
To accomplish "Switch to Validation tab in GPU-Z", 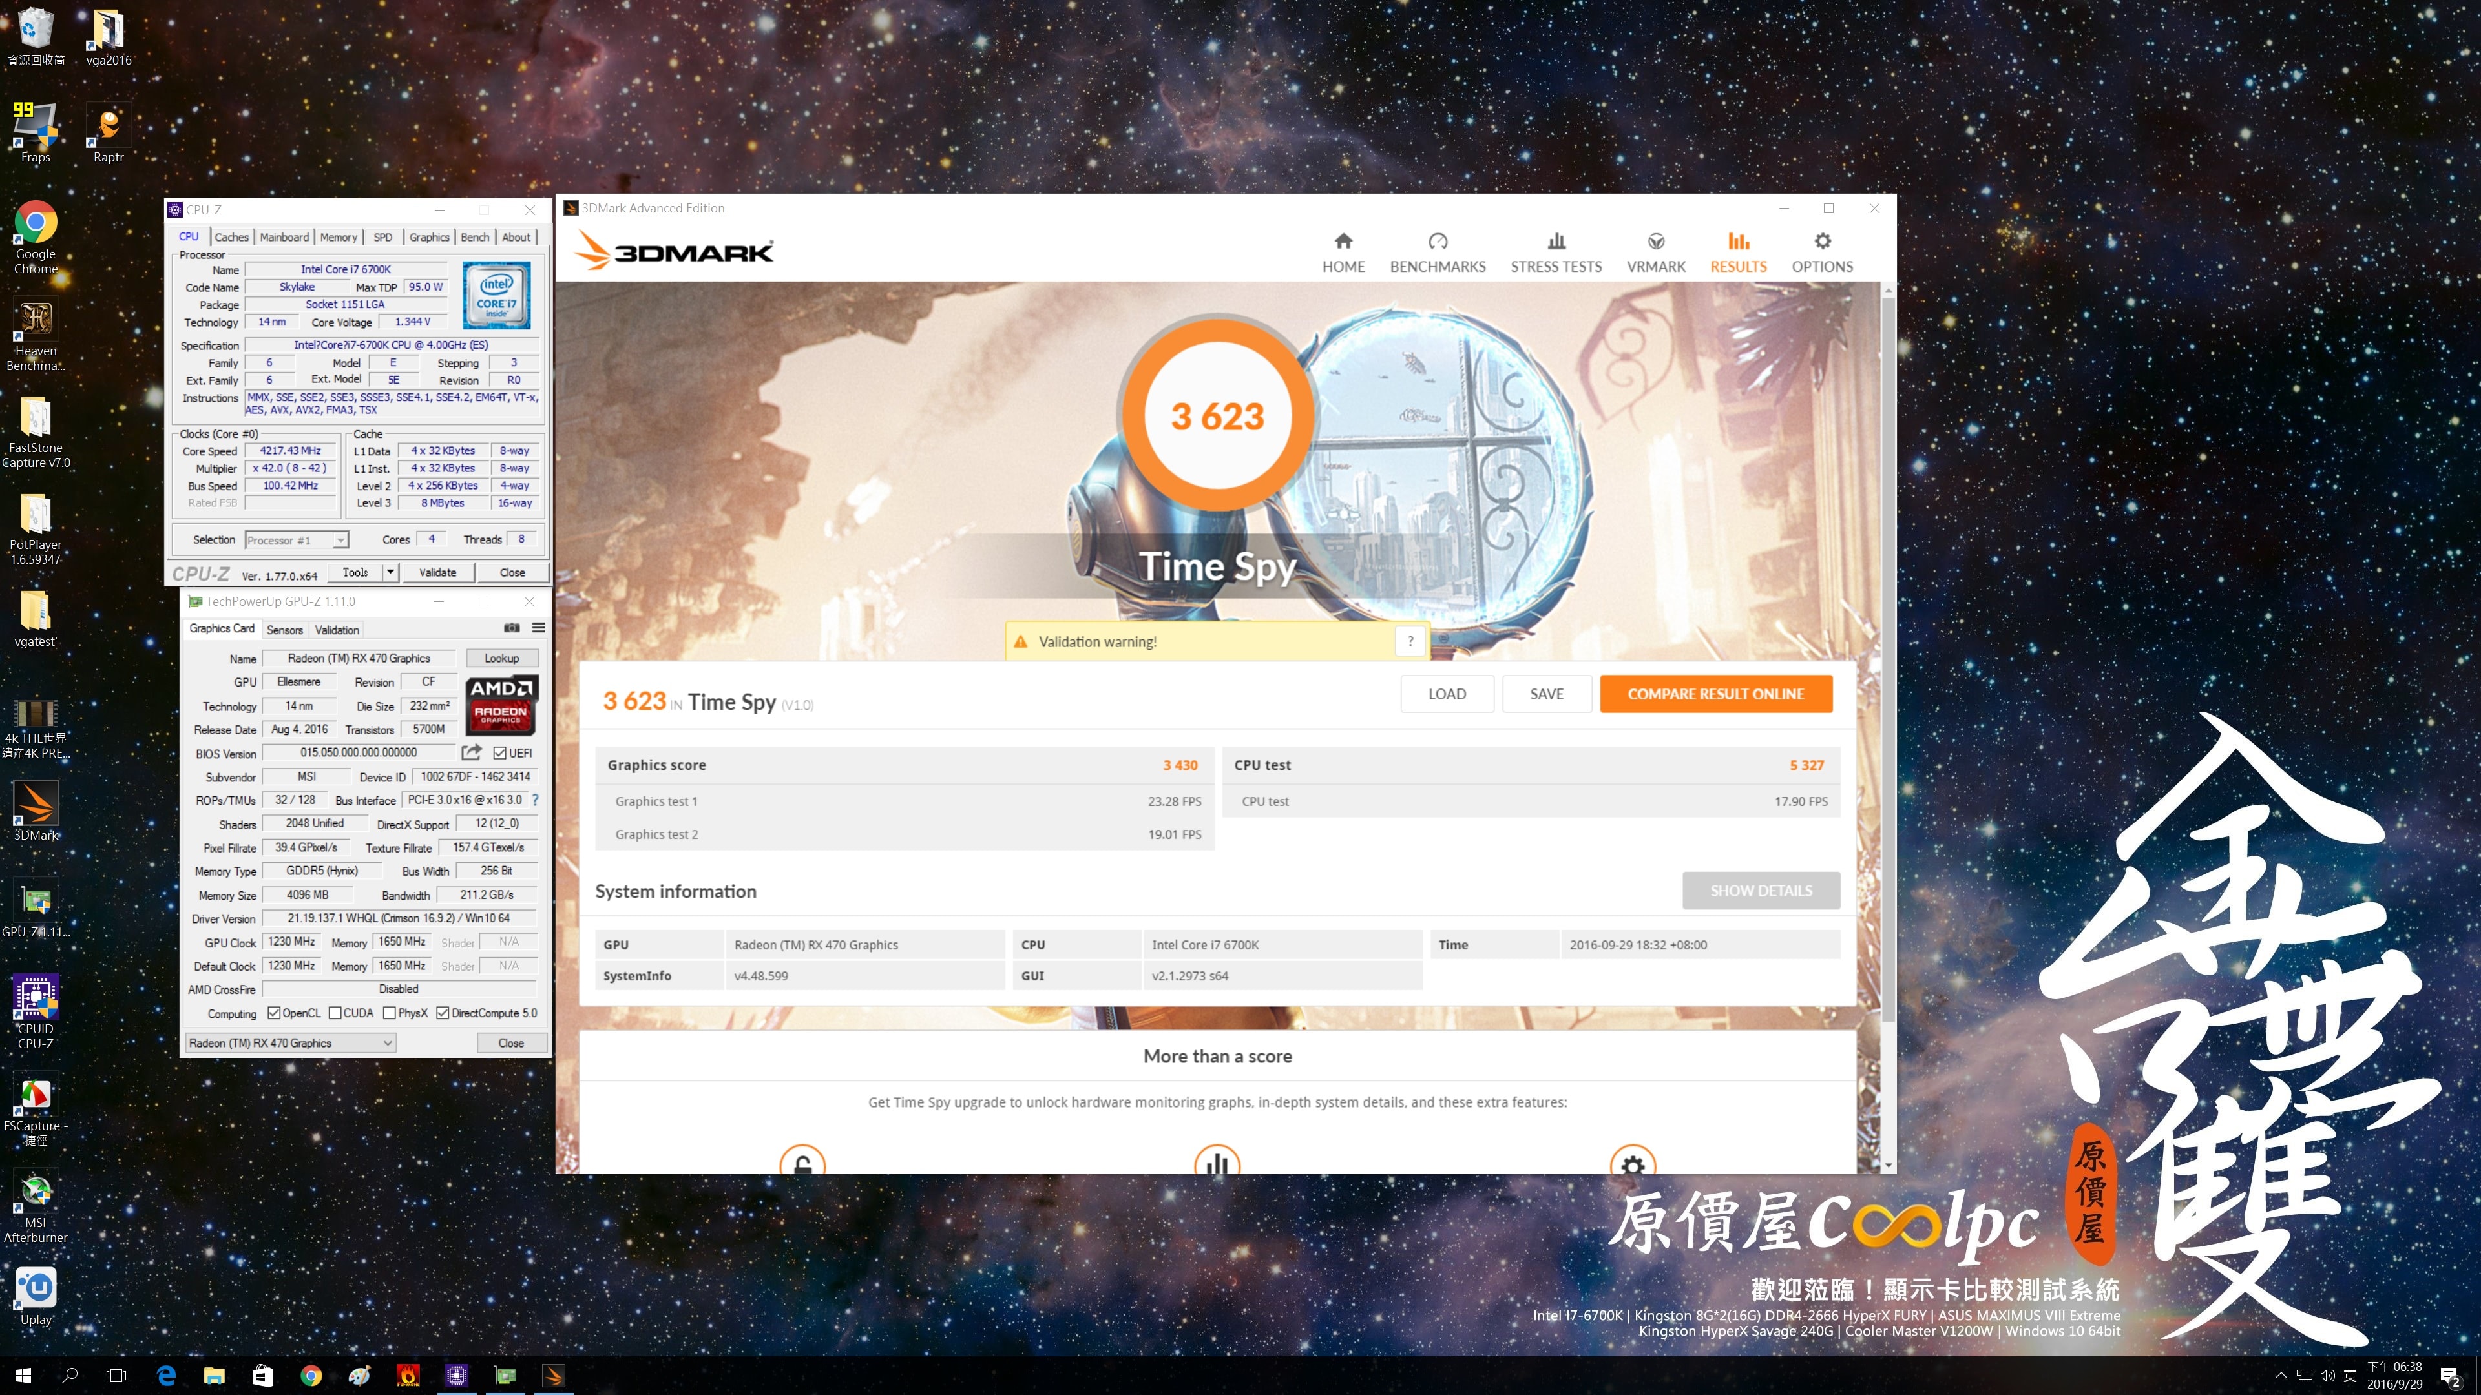I will click(337, 630).
